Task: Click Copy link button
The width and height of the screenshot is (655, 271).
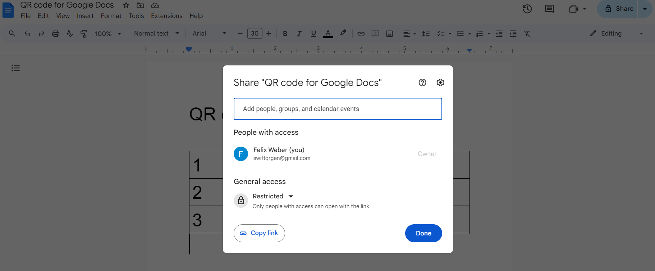Action: point(259,233)
